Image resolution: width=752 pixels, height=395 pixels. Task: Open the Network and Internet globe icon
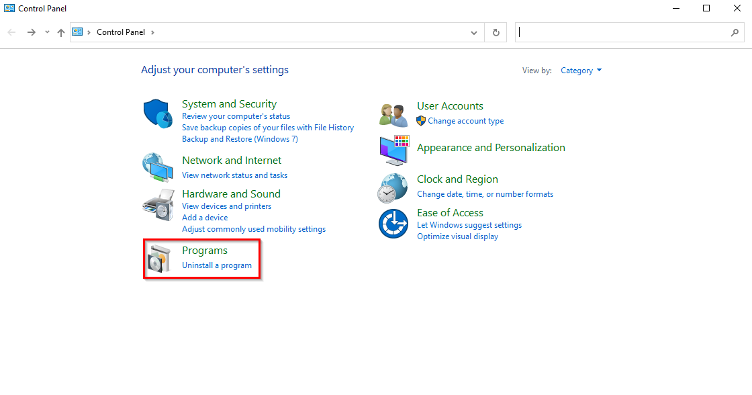click(158, 167)
